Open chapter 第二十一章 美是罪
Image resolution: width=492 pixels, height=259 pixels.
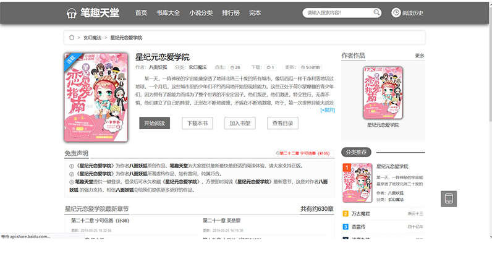pyautogui.click(x=221, y=221)
